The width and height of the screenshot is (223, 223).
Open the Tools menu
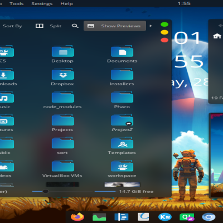coord(17,3)
